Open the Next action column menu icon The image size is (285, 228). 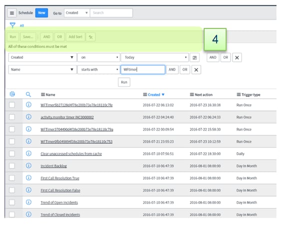click(192, 94)
